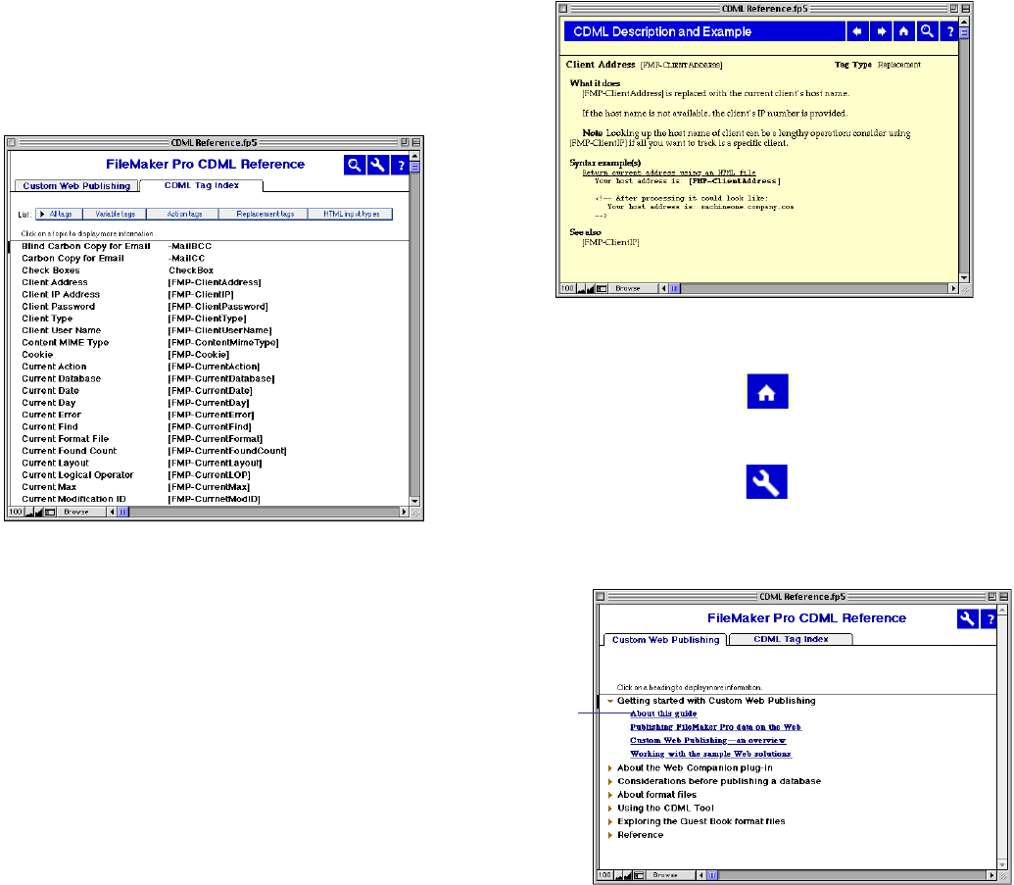Select the [FMP-CurrentError] tag
Image resolution: width=1014 pixels, height=885 pixels.
coord(211,415)
